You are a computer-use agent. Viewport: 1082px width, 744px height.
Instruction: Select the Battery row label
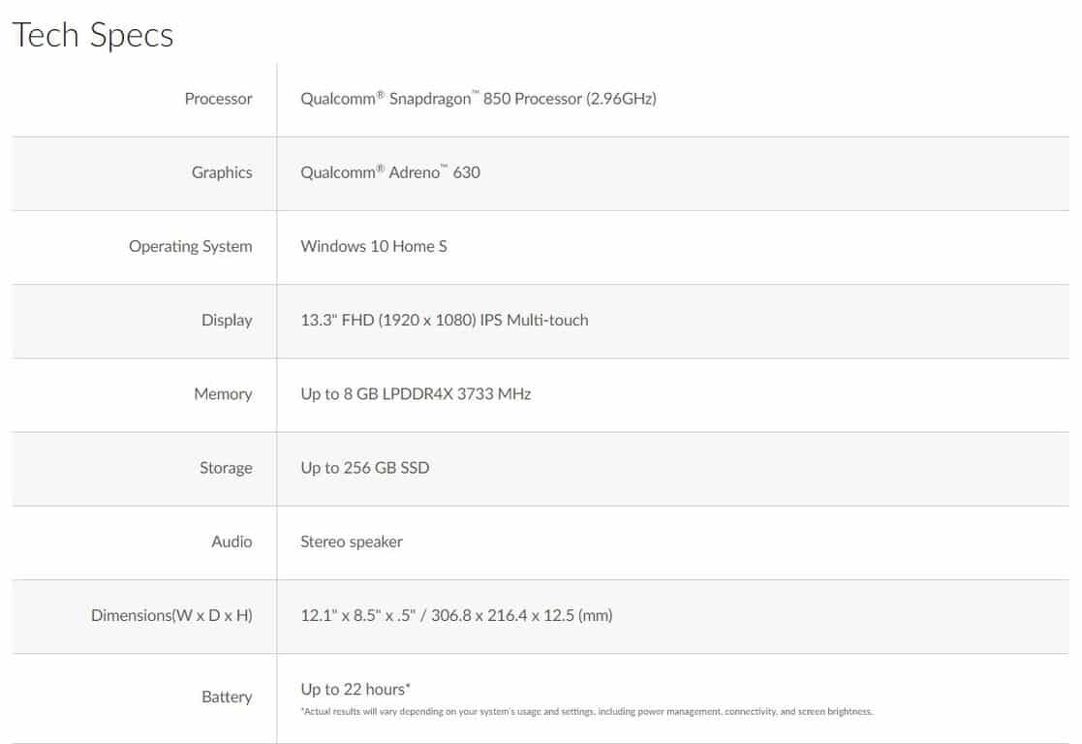(227, 697)
